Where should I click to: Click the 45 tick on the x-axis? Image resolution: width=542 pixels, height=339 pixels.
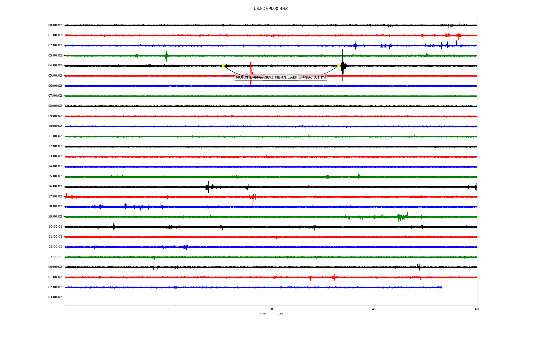tap(374, 309)
